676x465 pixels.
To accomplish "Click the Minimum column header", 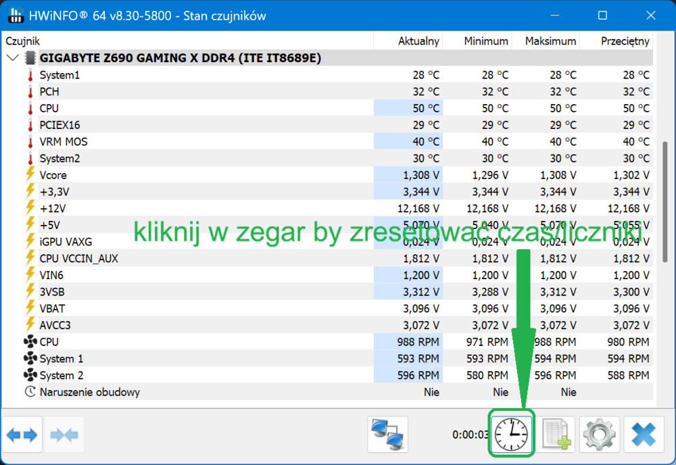I will (x=477, y=41).
